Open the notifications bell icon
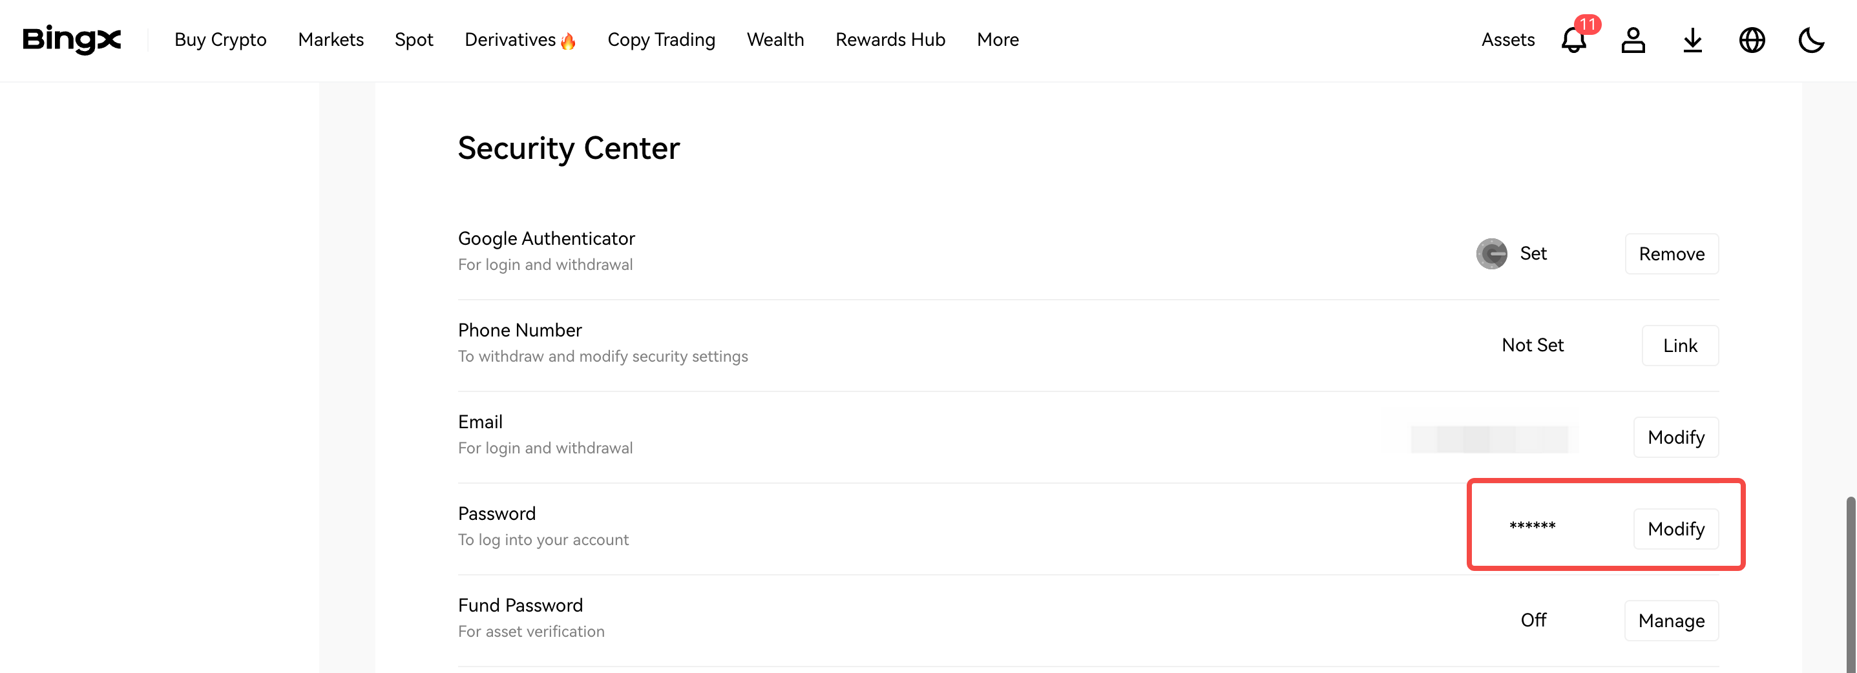Viewport: 1857px width, 673px height. (1573, 39)
